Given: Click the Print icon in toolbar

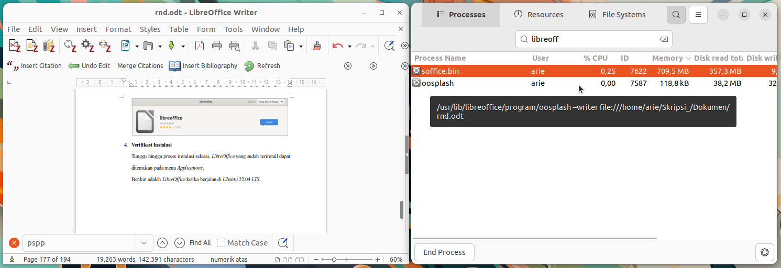Looking at the screenshot, I should [x=217, y=46].
